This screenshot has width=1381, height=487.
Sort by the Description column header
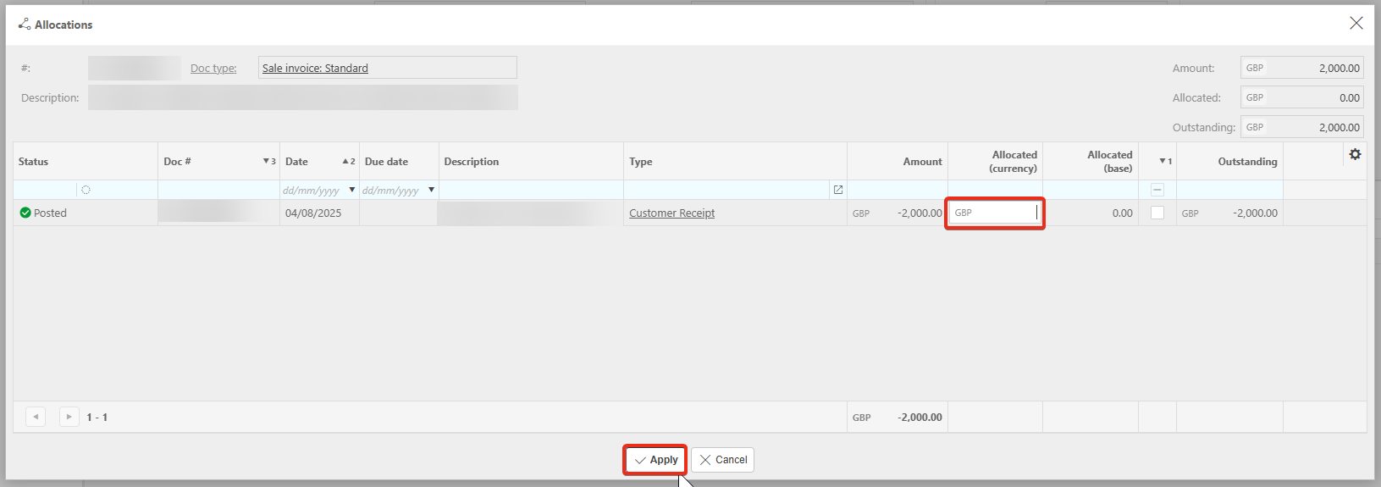pyautogui.click(x=531, y=161)
